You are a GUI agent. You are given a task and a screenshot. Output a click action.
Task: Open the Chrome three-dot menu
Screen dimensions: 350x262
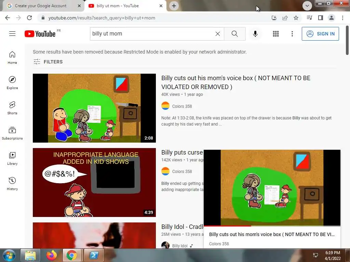point(342,18)
